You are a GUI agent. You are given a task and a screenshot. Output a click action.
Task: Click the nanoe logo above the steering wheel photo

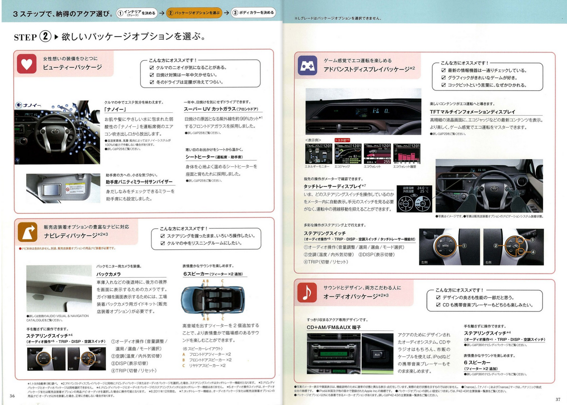coord(28,105)
